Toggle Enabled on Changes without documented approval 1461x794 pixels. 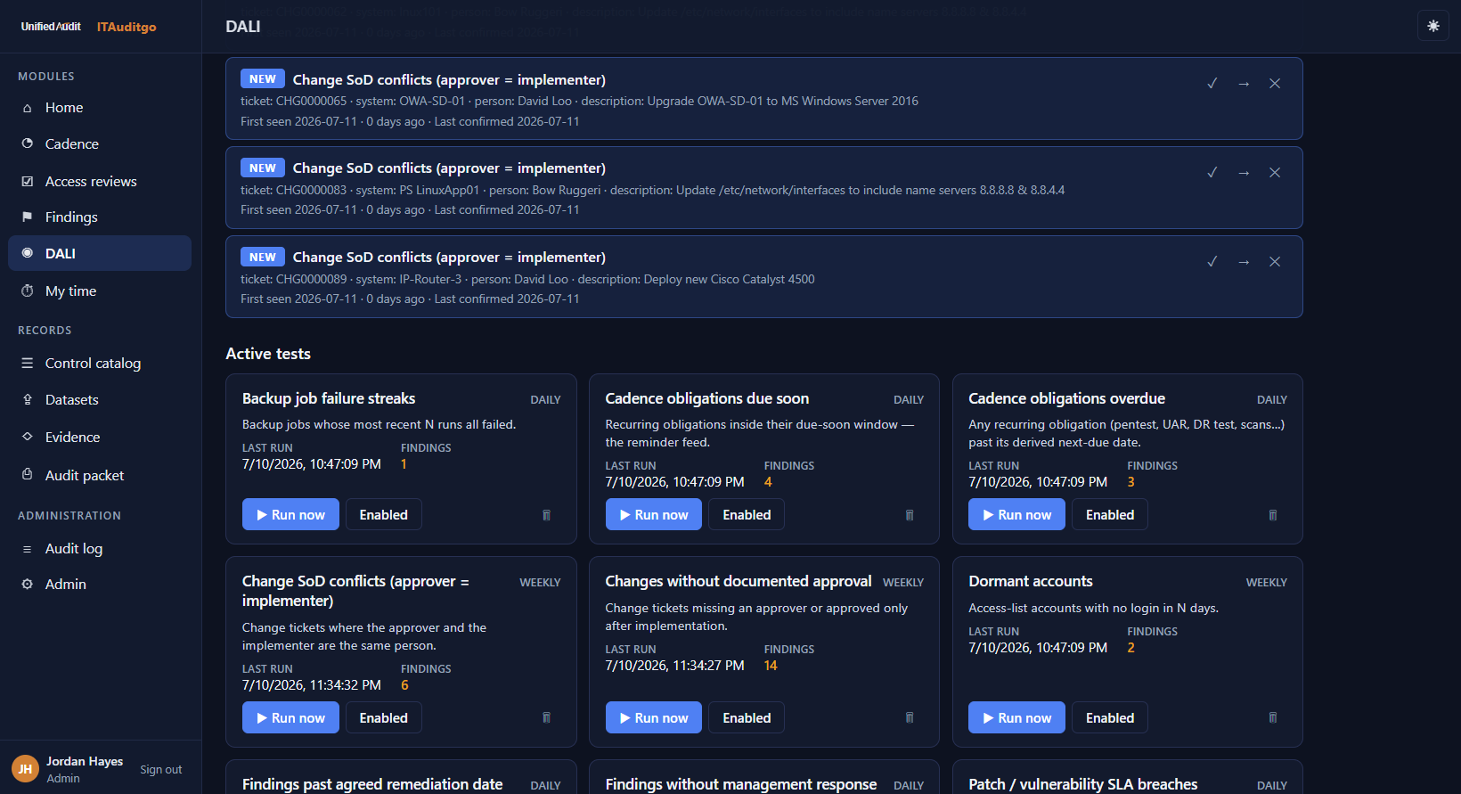click(x=747, y=717)
